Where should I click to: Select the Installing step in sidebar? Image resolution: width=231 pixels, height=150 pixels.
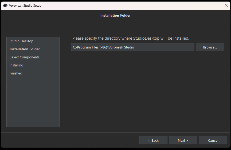33,65
